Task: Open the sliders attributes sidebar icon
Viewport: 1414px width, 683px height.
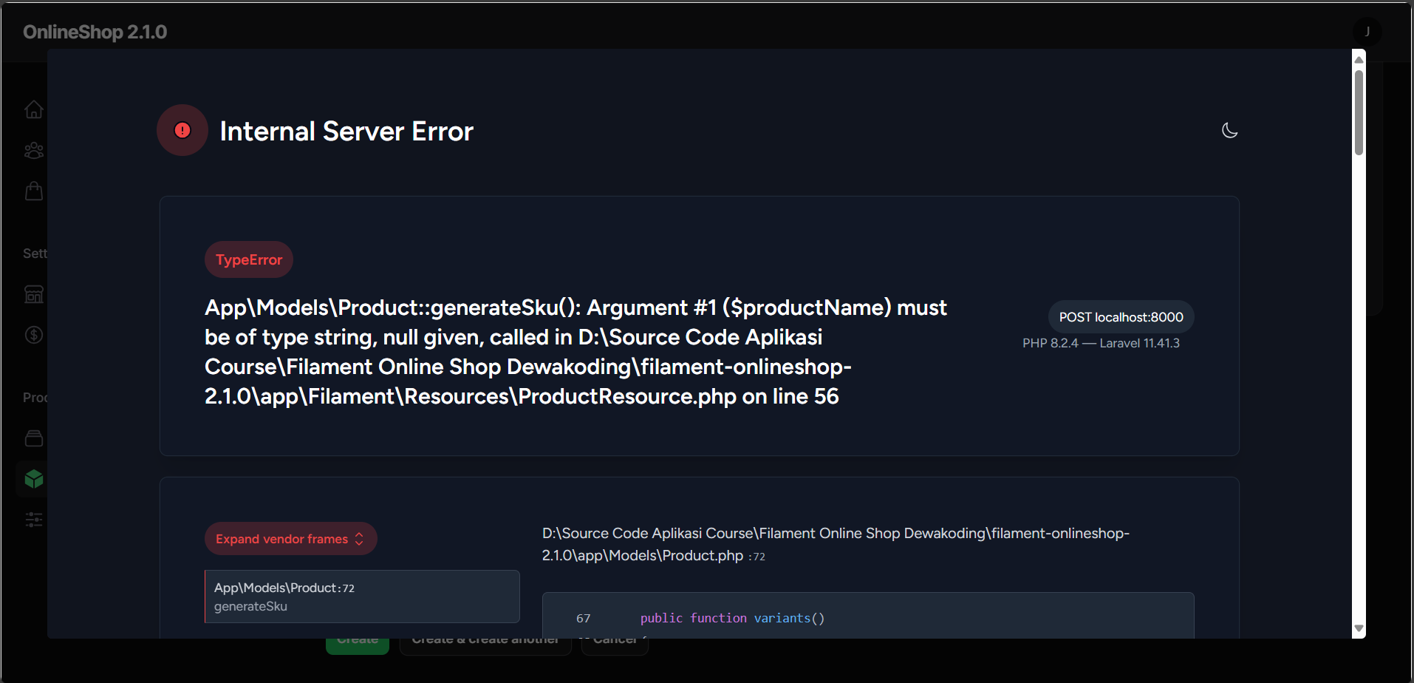Action: tap(33, 520)
